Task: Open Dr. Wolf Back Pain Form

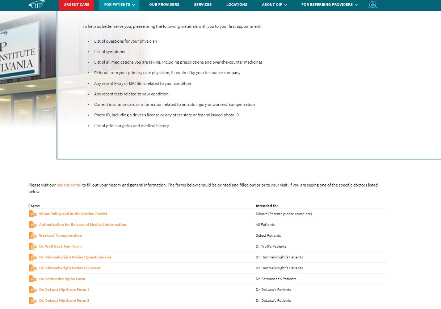Action: [60, 246]
